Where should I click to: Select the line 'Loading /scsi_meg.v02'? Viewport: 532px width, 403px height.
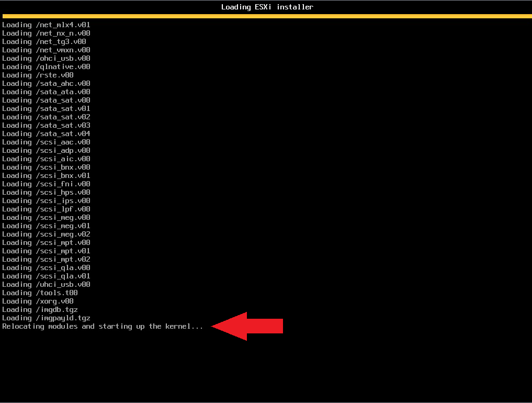pyautogui.click(x=46, y=234)
